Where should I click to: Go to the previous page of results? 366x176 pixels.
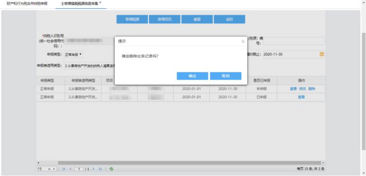point(70,169)
